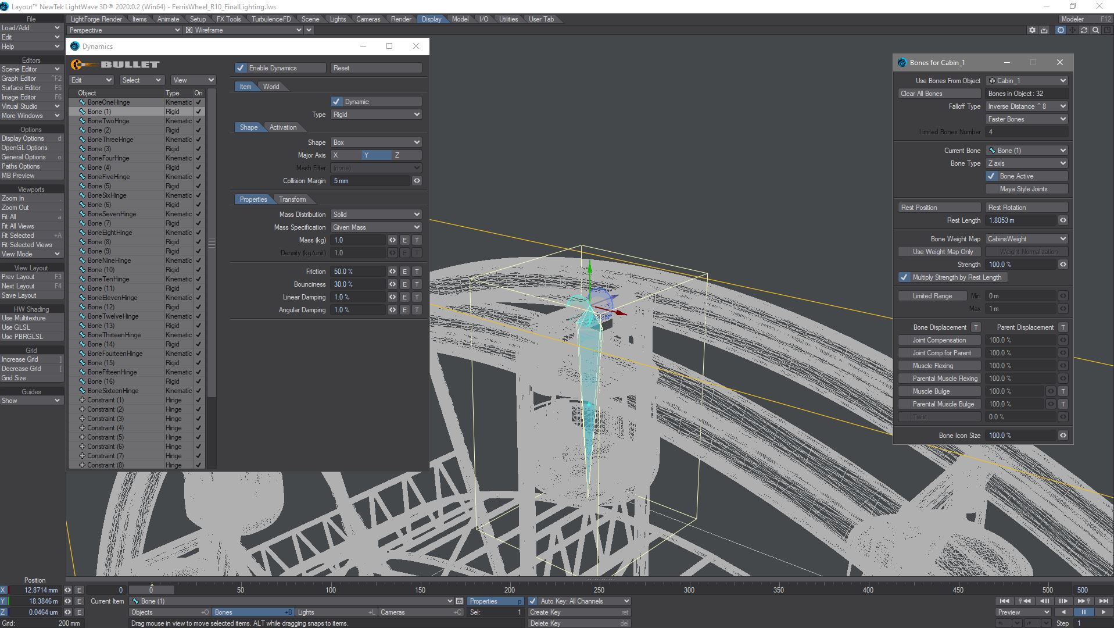Click the viewport zoom magnifier icon
Image resolution: width=1114 pixels, height=628 pixels.
1095,30
